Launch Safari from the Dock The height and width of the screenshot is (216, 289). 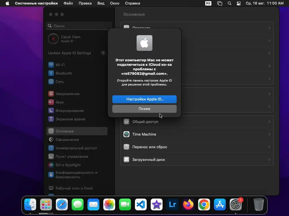tap(62, 204)
